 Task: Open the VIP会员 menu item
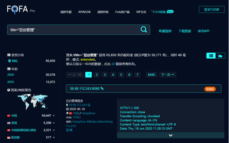coord(141,12)
